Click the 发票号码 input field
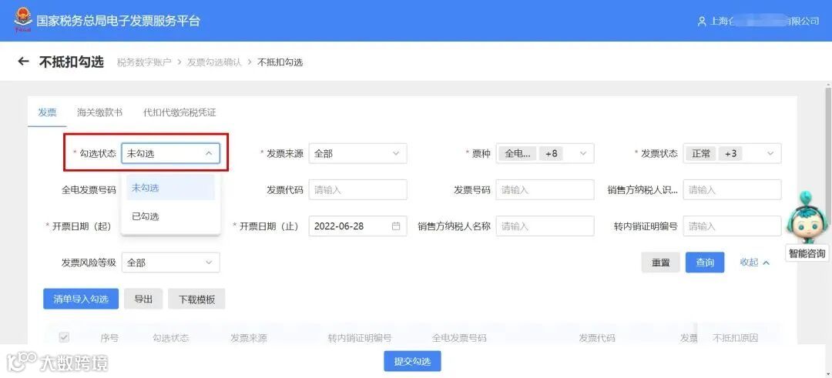 [x=545, y=190]
